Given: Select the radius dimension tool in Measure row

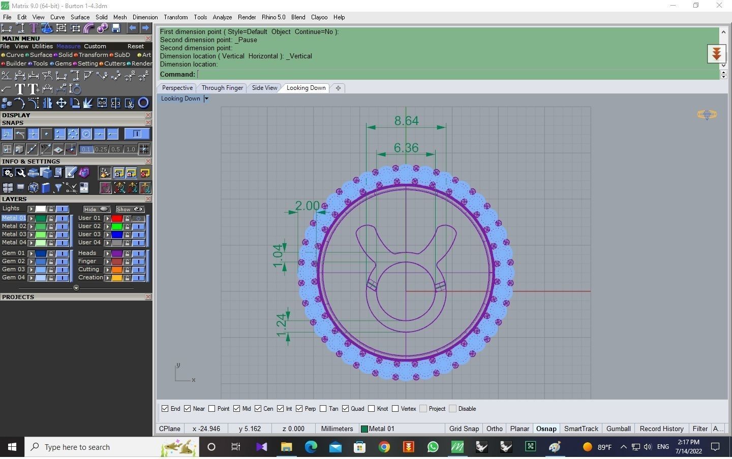Looking at the screenshot, I should pos(47,76).
